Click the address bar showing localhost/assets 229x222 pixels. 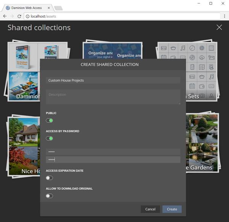click(122, 16)
